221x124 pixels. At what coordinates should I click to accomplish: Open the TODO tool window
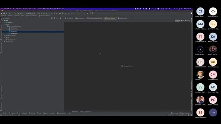click(x=5, y=113)
